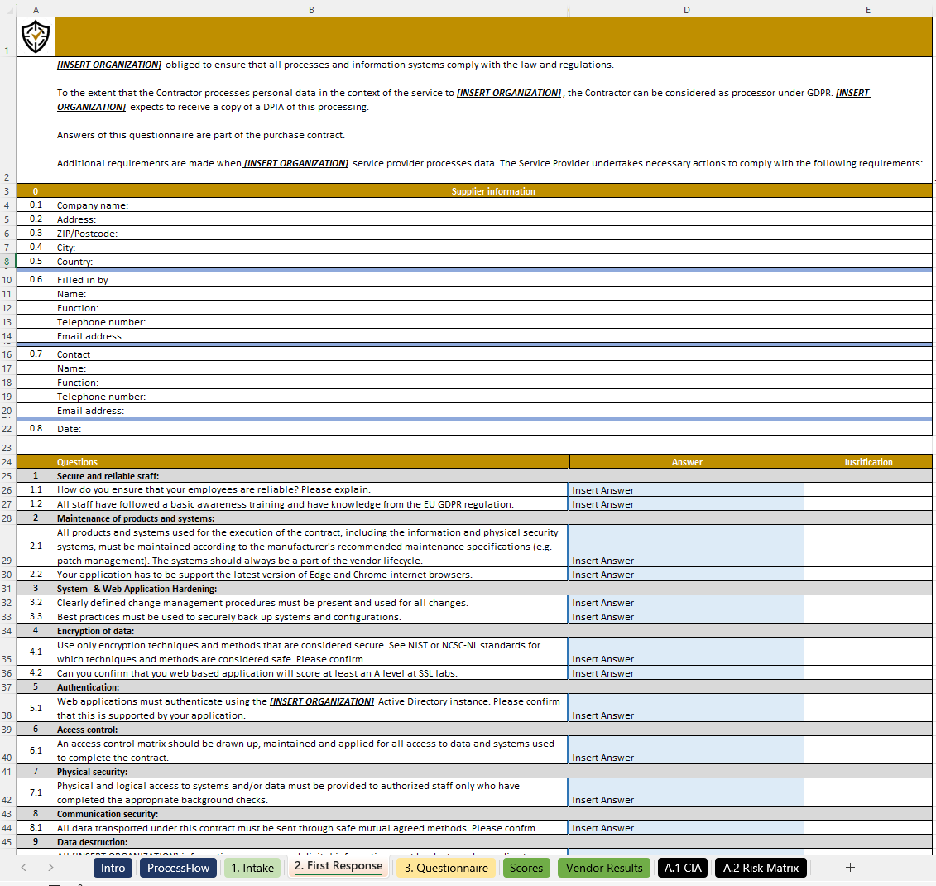Click the right sheet navigation arrow
Image resolution: width=936 pixels, height=886 pixels.
click(x=50, y=867)
